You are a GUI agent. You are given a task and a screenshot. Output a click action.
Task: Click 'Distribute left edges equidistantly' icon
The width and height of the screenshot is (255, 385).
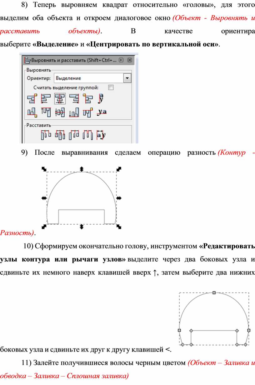point(46,135)
